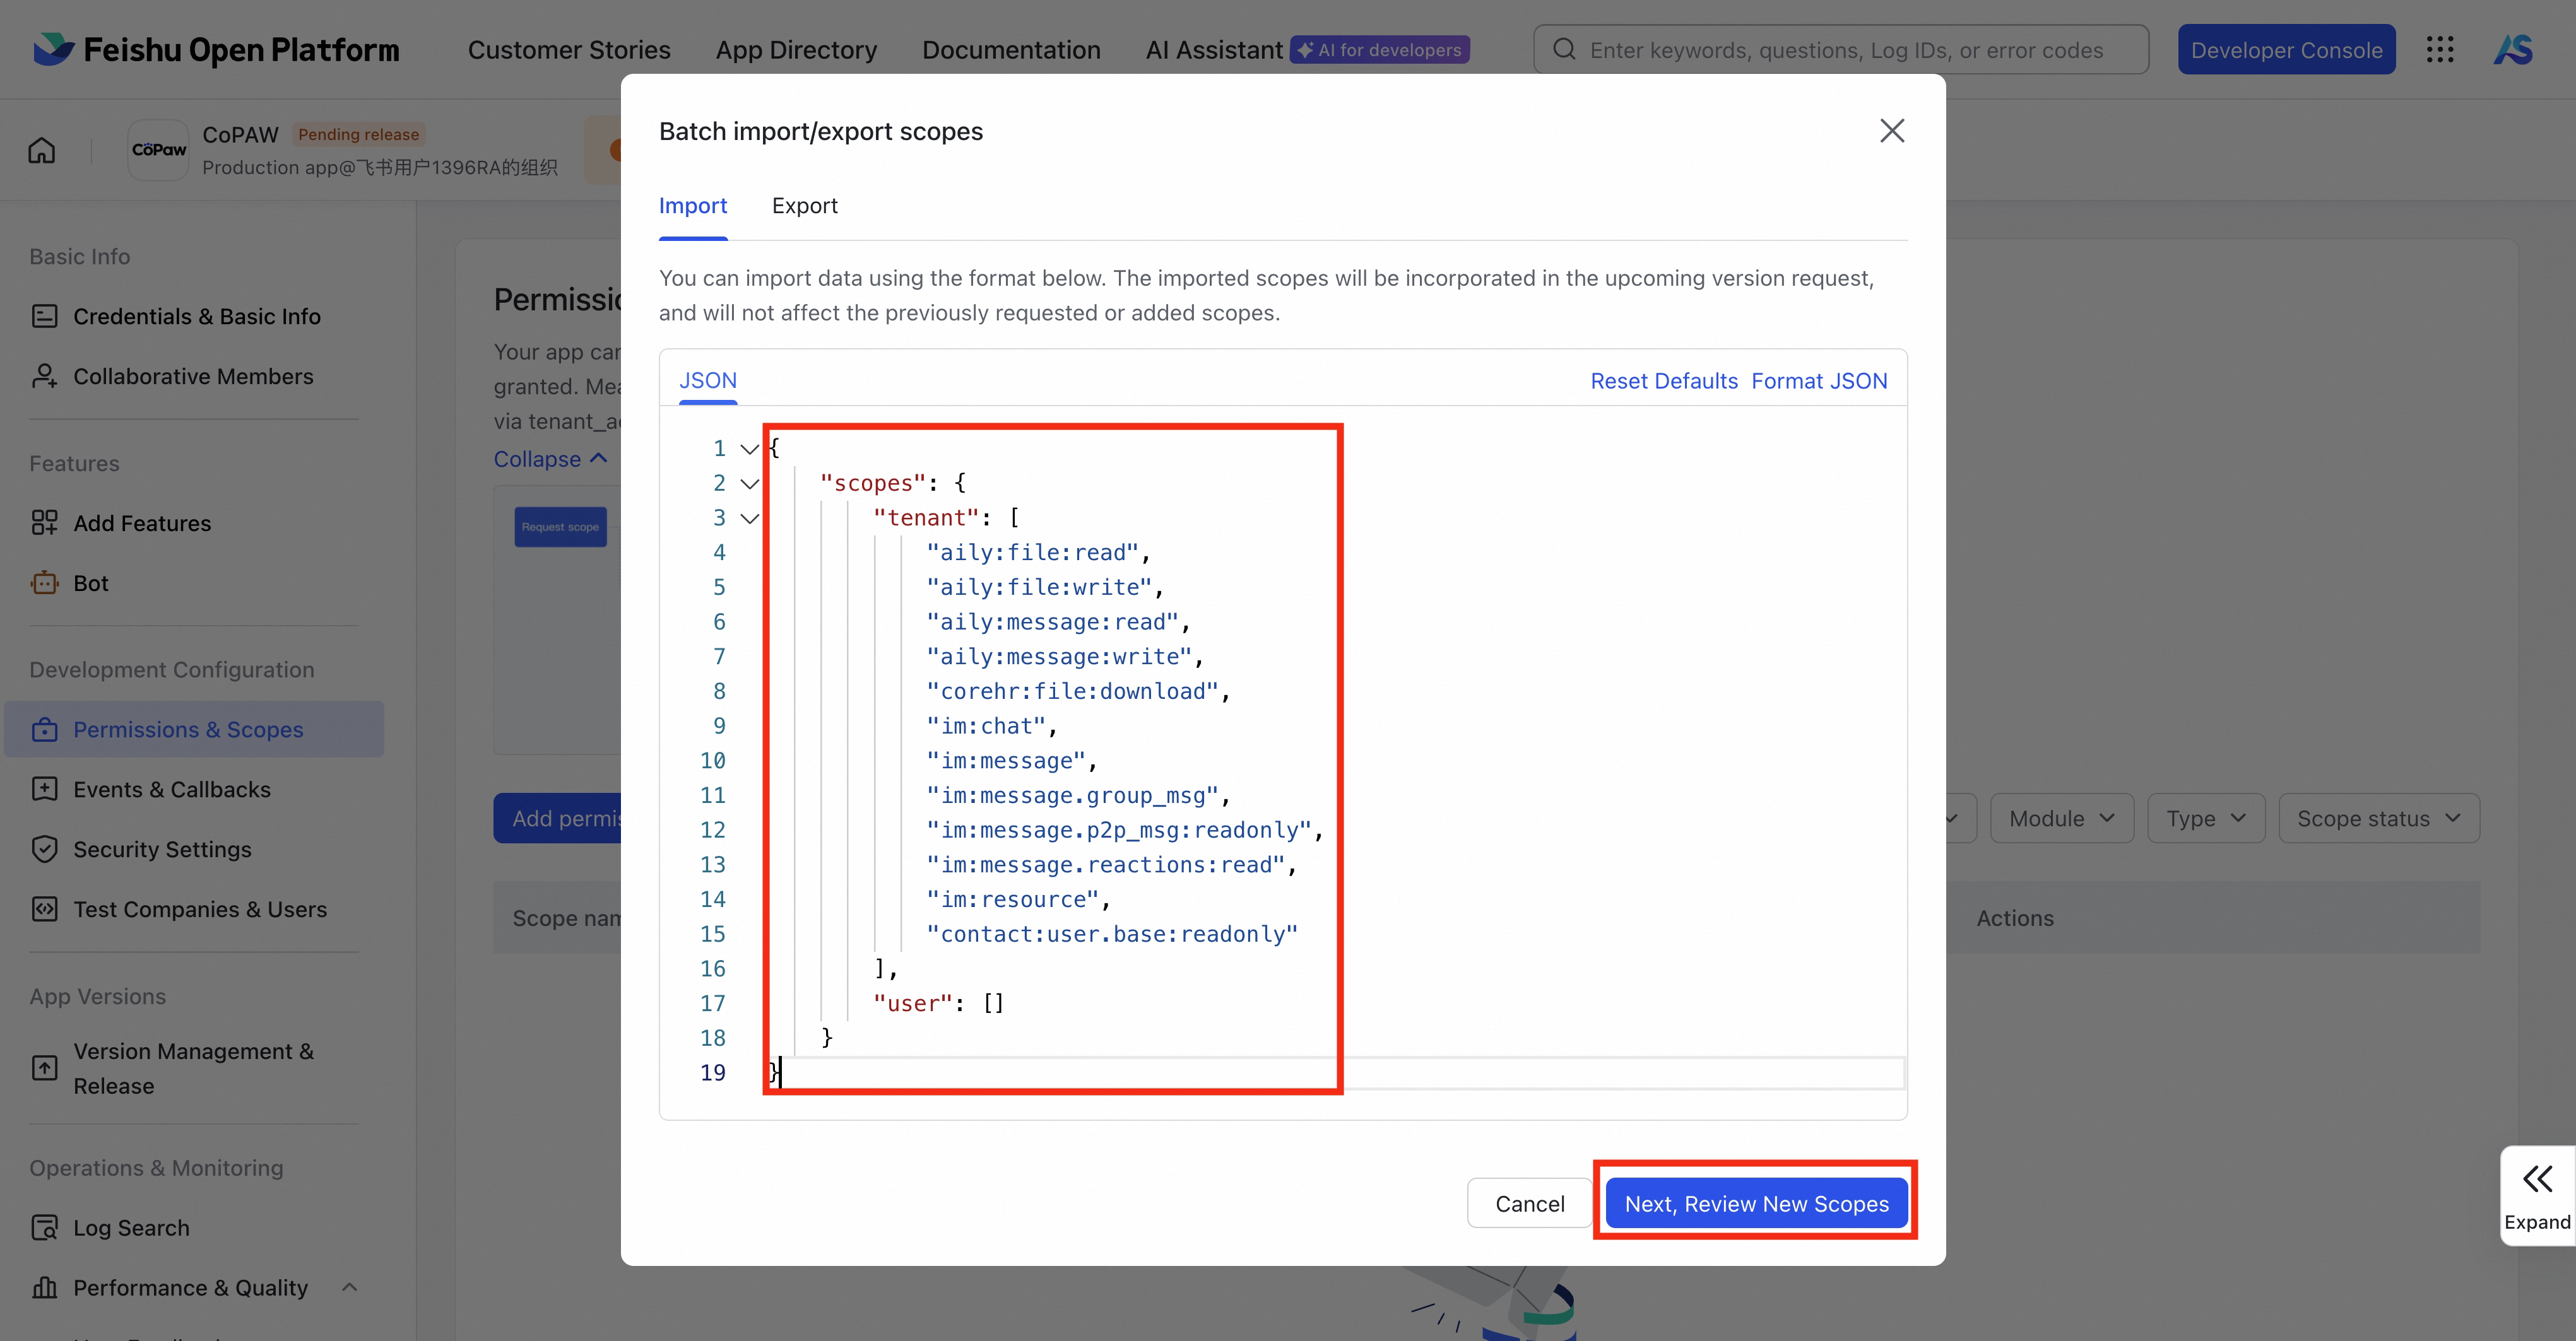Click the Log Search magnifier icon

click(46, 1227)
